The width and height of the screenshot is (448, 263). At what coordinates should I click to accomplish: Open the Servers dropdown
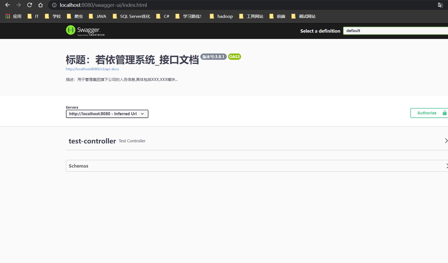pos(107,114)
